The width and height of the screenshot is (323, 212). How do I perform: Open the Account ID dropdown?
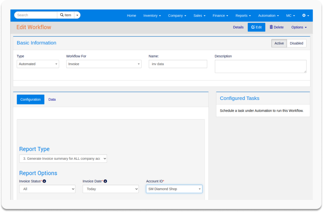[x=174, y=189]
